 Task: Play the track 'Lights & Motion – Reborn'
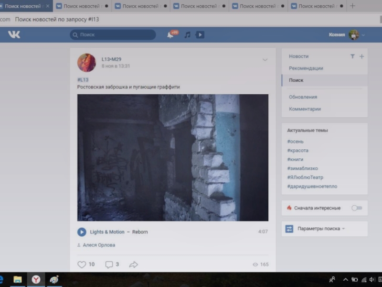[82, 232]
